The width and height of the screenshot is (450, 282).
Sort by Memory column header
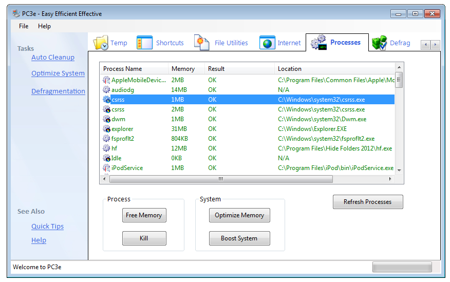click(186, 69)
